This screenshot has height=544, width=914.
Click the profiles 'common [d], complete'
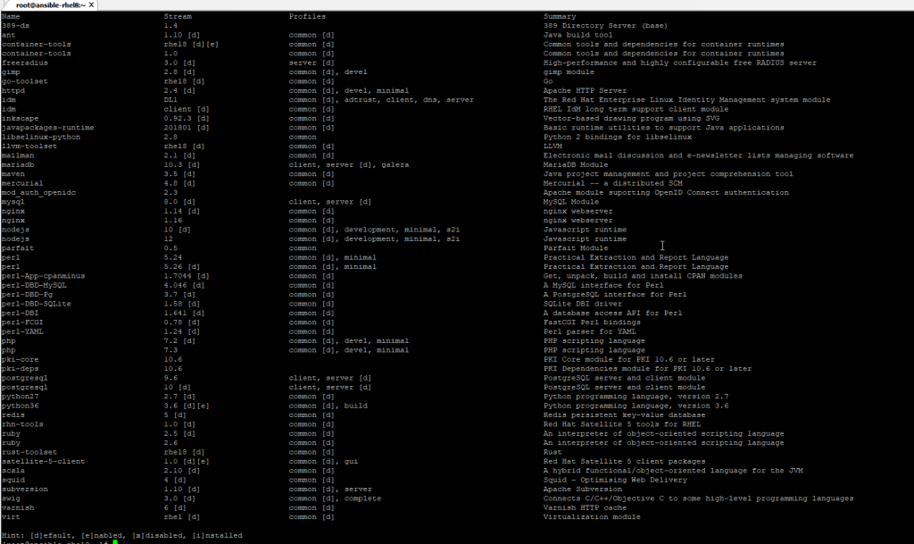pos(336,499)
